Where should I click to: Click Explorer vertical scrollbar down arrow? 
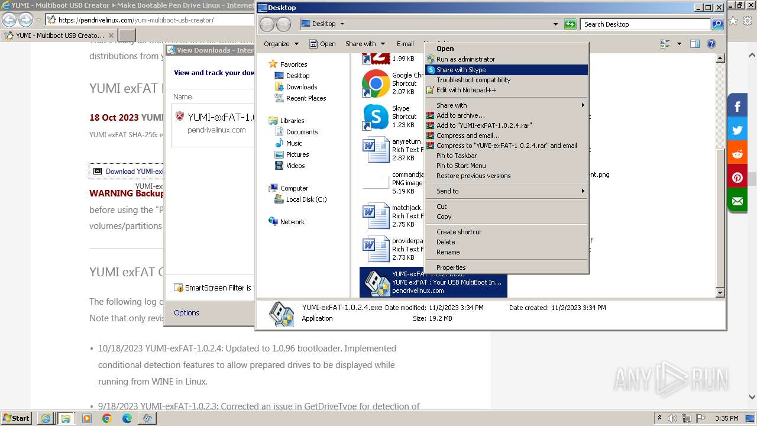[720, 293]
